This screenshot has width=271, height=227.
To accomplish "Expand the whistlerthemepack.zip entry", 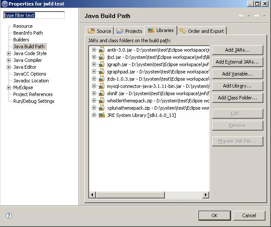I will tap(94, 101).
